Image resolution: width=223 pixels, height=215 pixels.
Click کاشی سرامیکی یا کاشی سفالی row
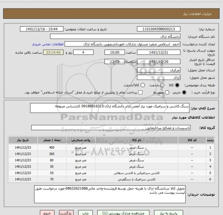[111, 173]
